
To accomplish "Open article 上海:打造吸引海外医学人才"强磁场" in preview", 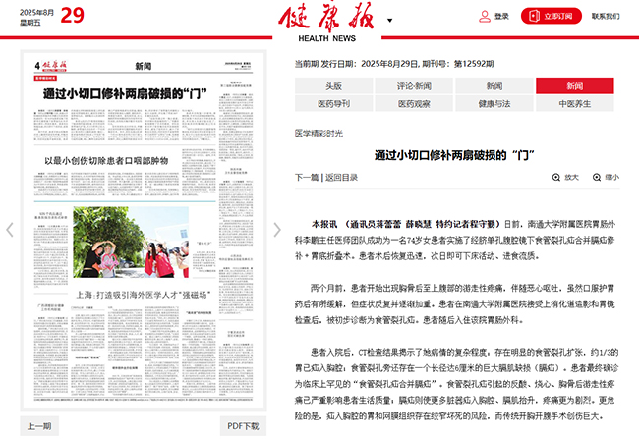I will [144, 295].
